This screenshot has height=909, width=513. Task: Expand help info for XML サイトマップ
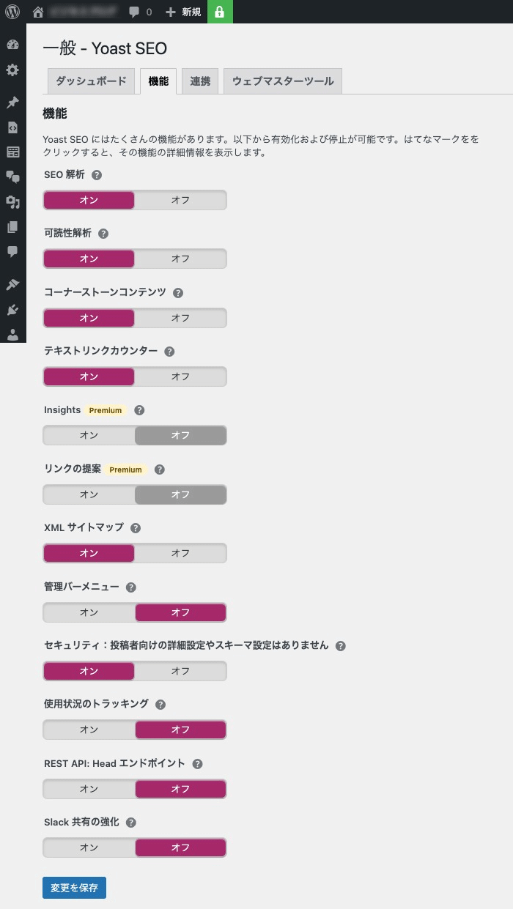coord(136,528)
